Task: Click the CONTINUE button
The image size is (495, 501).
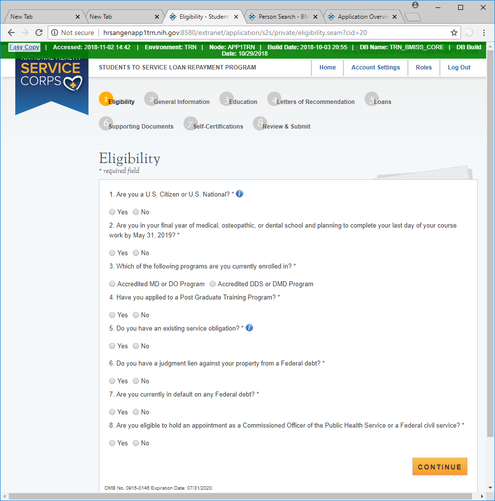Action: tap(439, 467)
